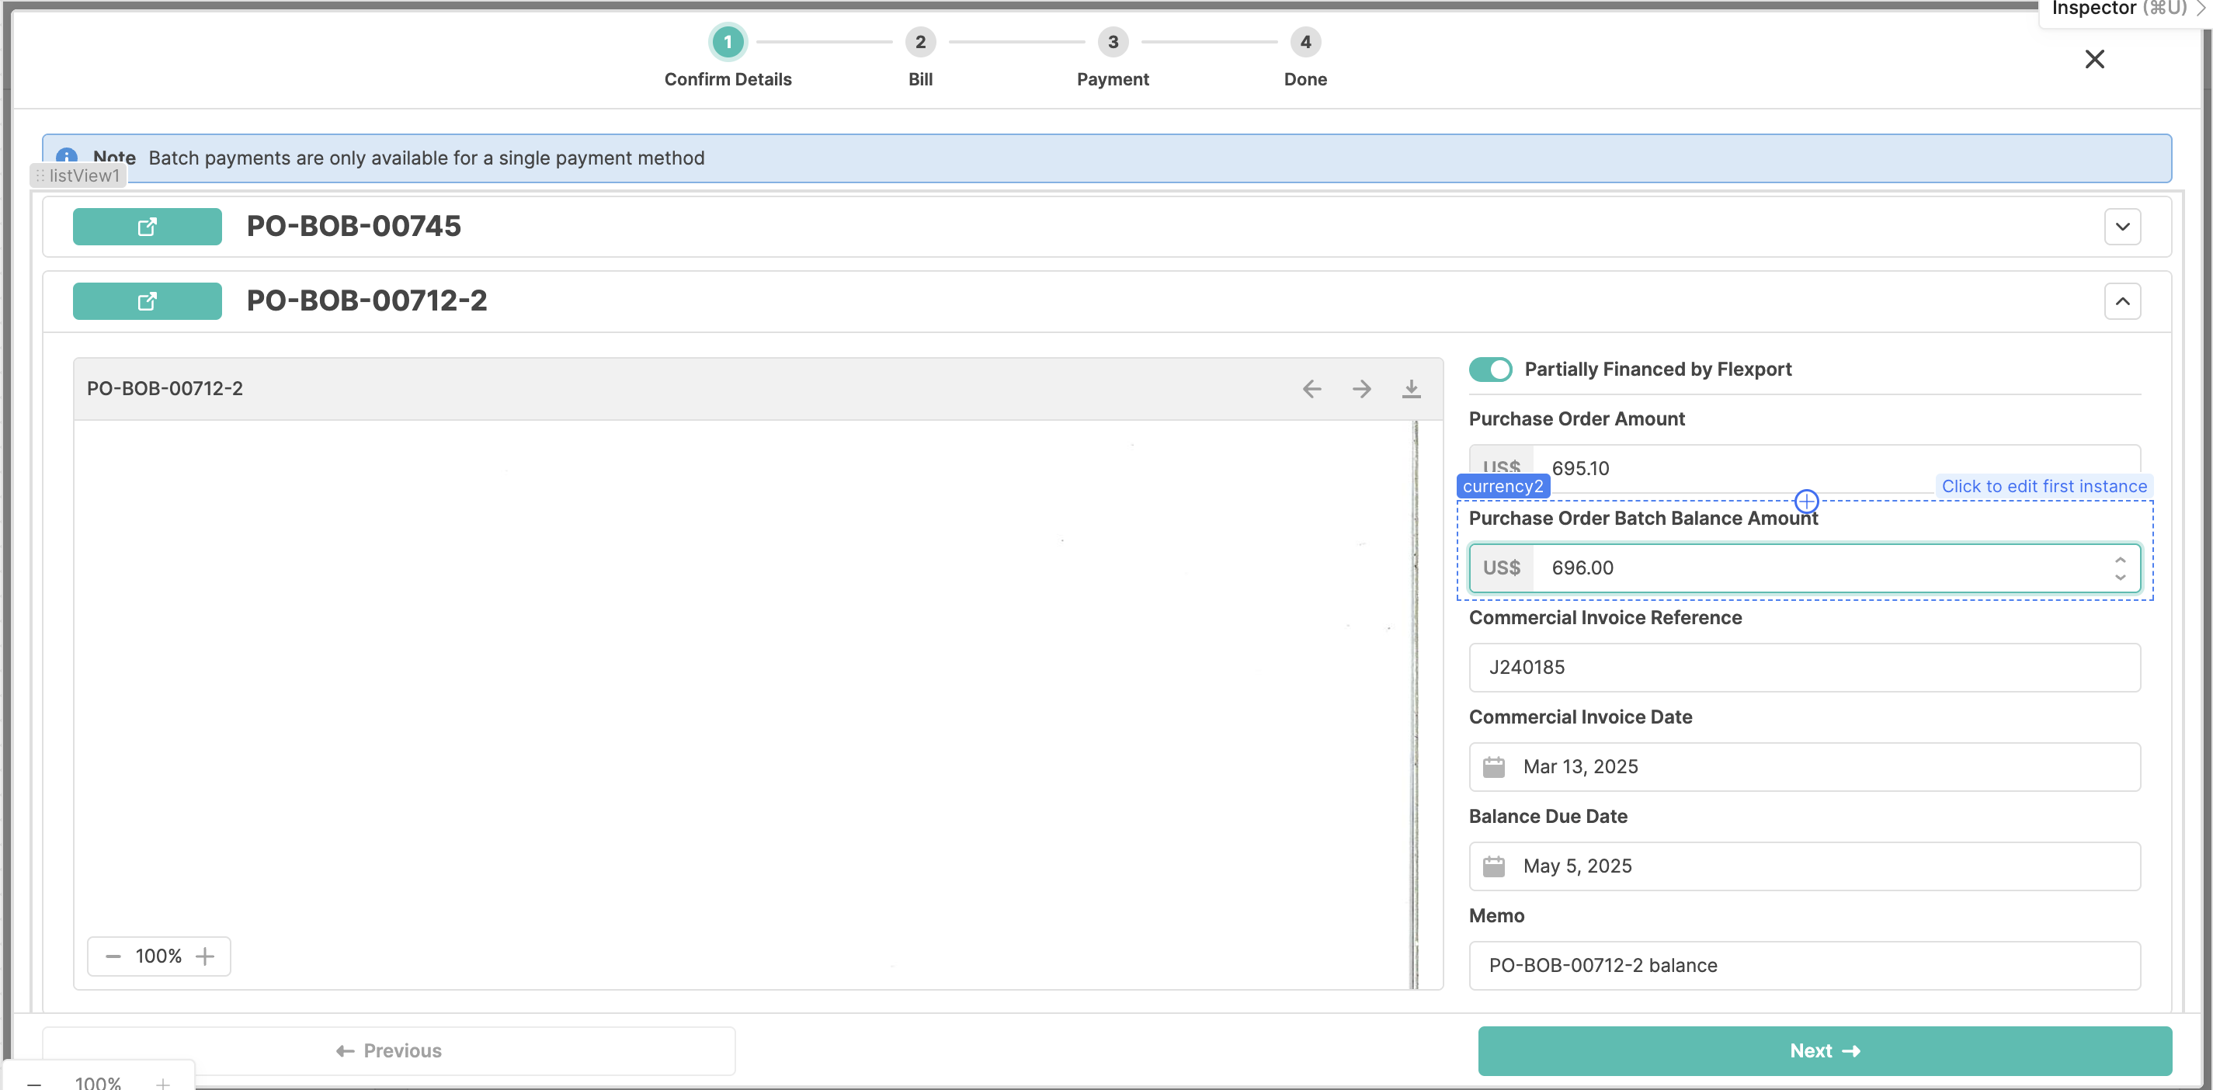
Task: Toggle Partially Financed by Flexport switch
Action: 1491,370
